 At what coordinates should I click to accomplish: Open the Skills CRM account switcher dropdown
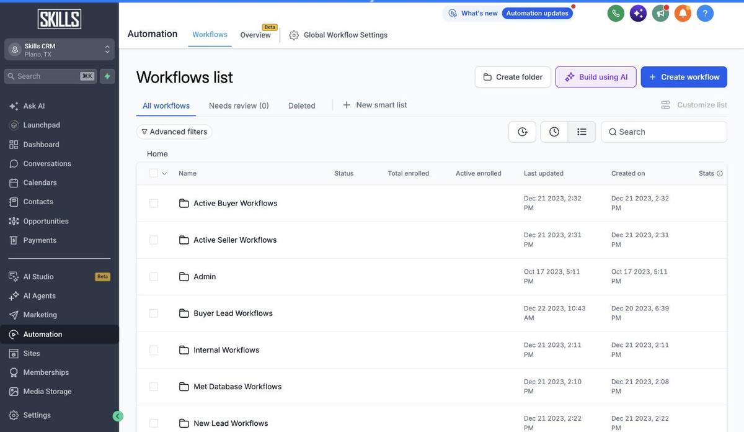click(60, 50)
